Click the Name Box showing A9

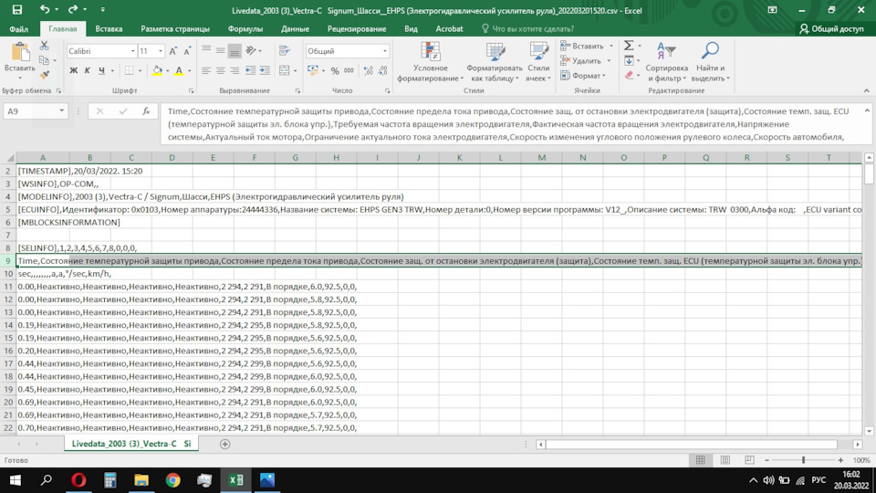[x=36, y=110]
